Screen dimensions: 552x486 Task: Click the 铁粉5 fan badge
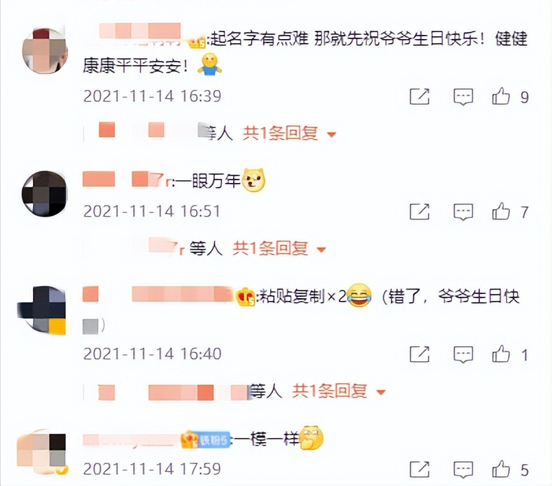[x=214, y=440]
